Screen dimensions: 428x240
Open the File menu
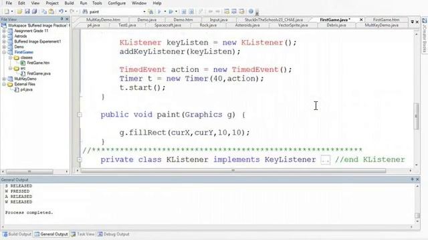9,3
